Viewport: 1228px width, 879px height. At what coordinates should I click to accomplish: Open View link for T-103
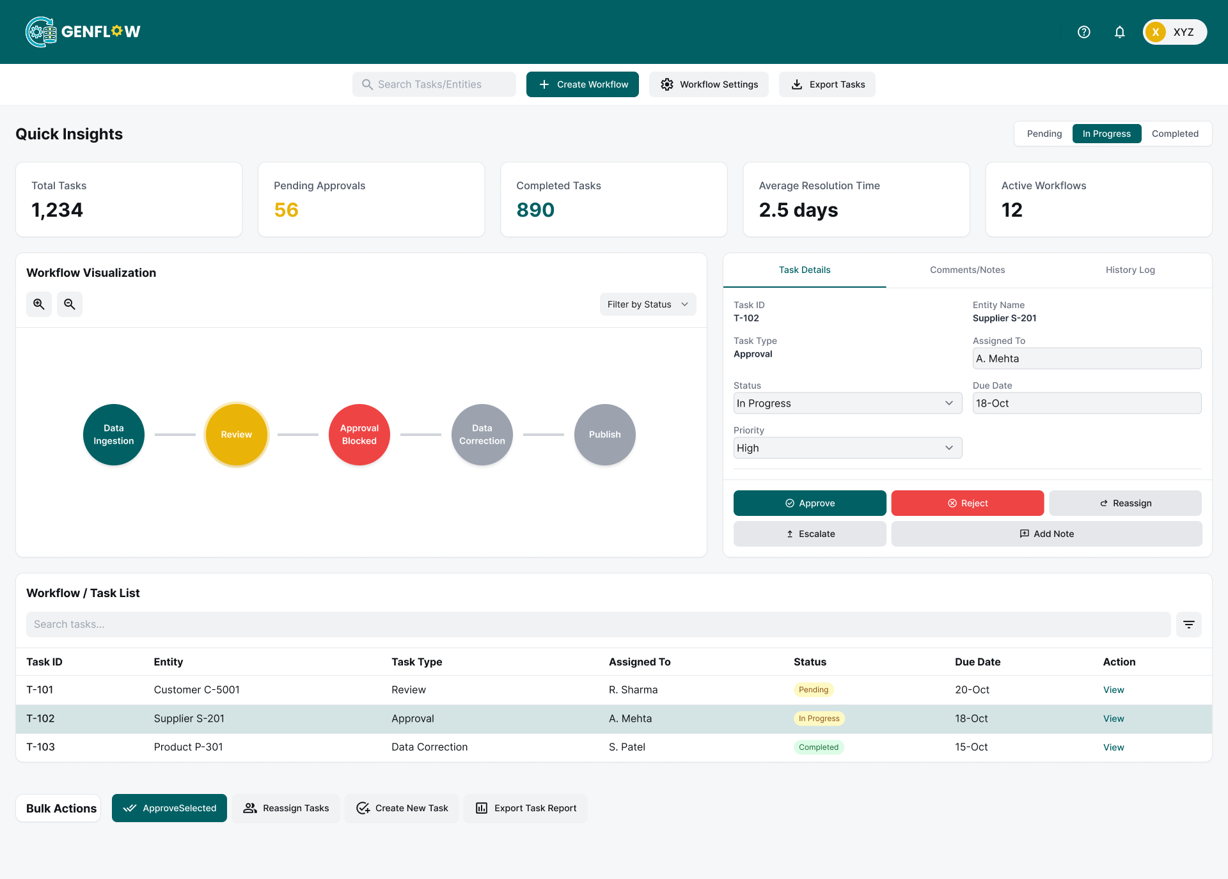coord(1114,747)
